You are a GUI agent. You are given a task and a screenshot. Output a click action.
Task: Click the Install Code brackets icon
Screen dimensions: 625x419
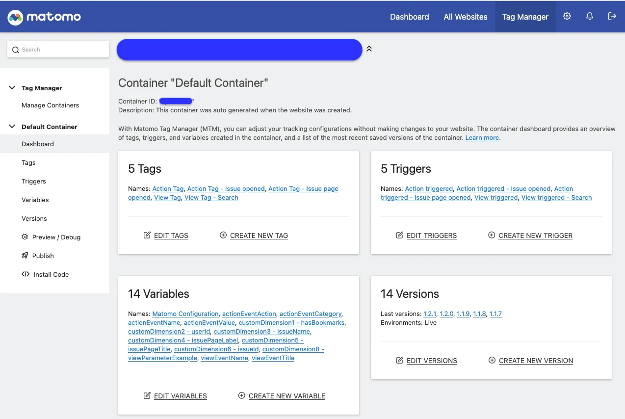26,274
